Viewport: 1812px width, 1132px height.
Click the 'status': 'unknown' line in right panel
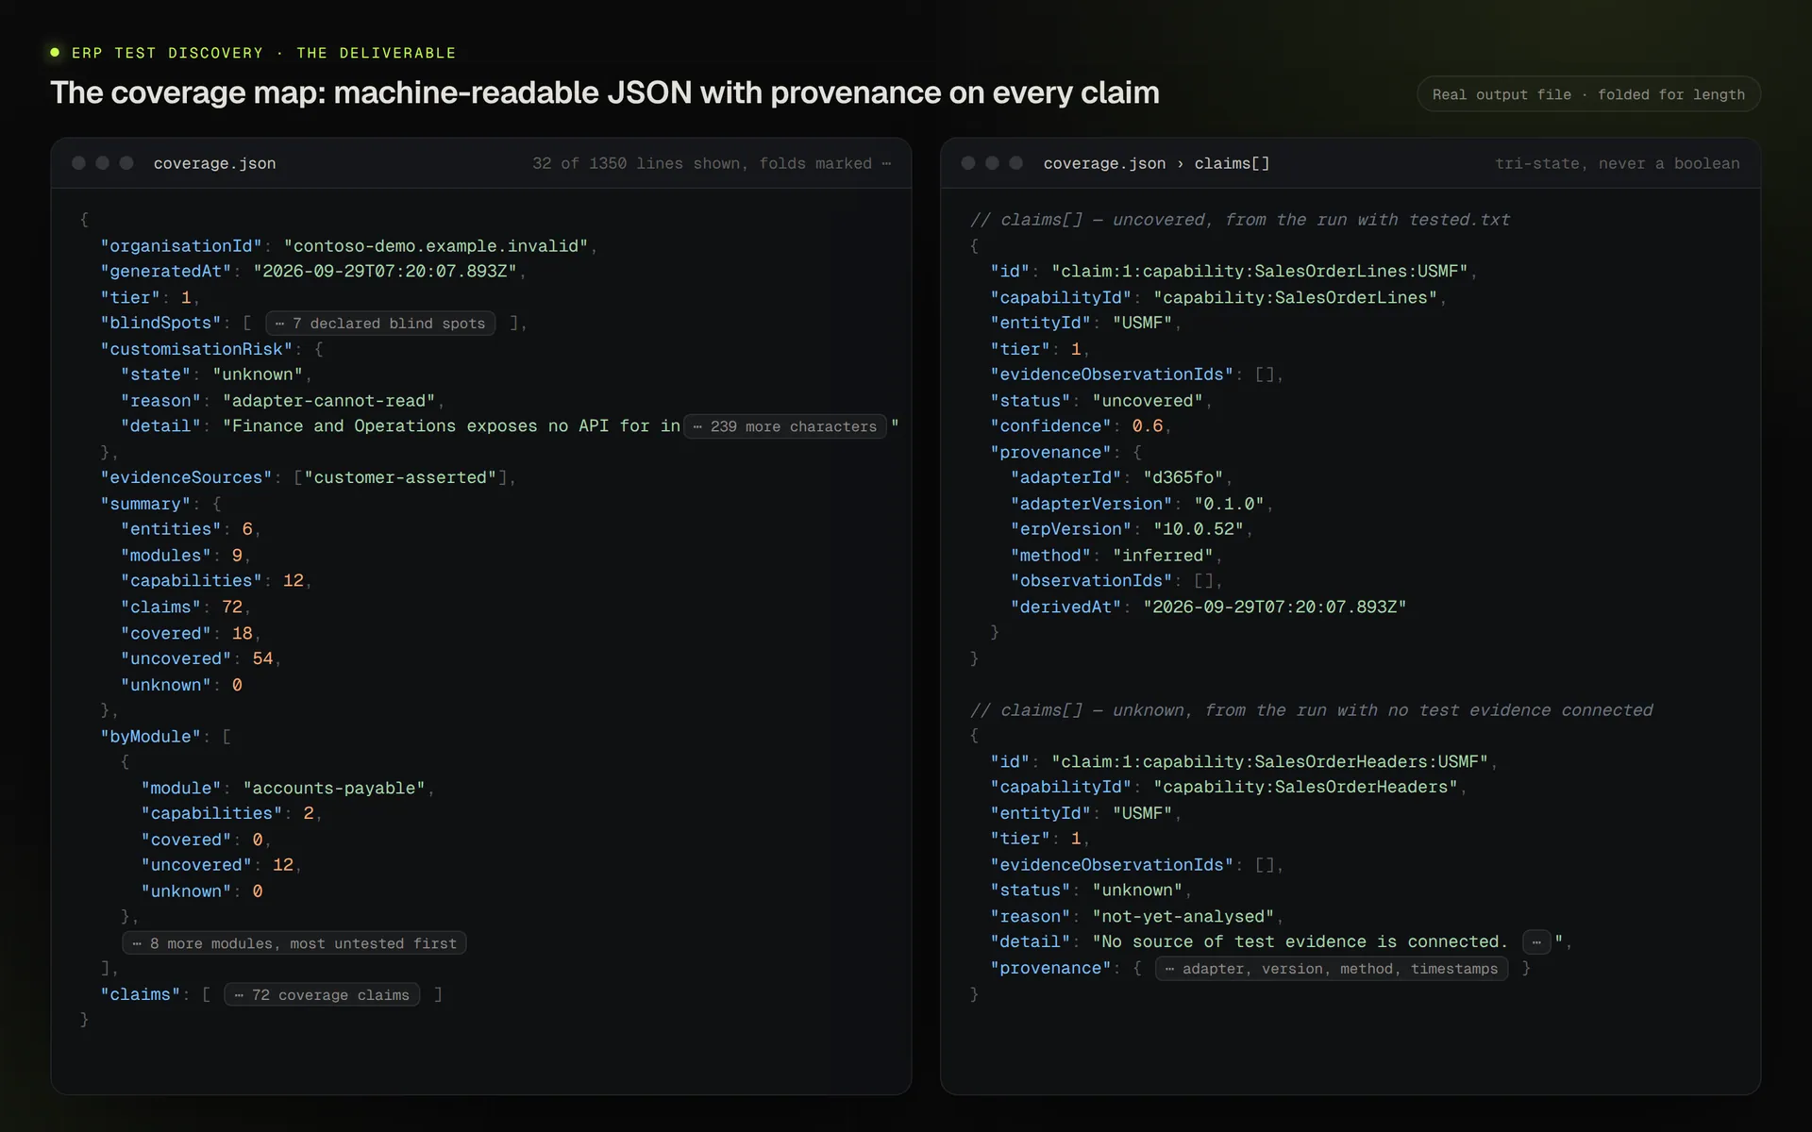click(x=1091, y=891)
